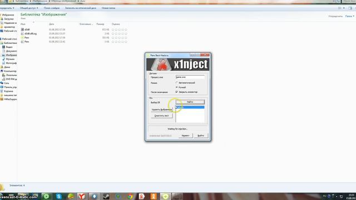This screenshot has width=356, height=200.
Task: Click the Выйти button
Action: click(x=201, y=136)
